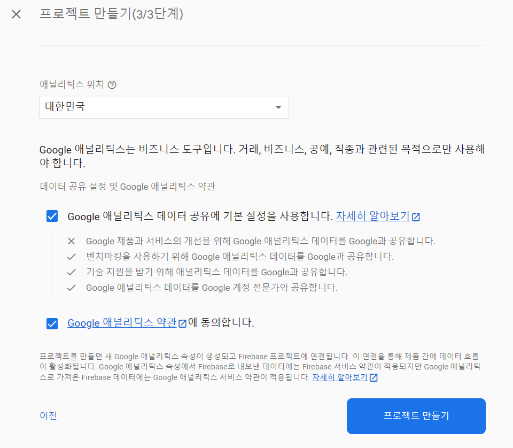Uncheck the Google 애널리틱스 데이터 공유 default settings checkbox
513x448 pixels.
(x=52, y=216)
